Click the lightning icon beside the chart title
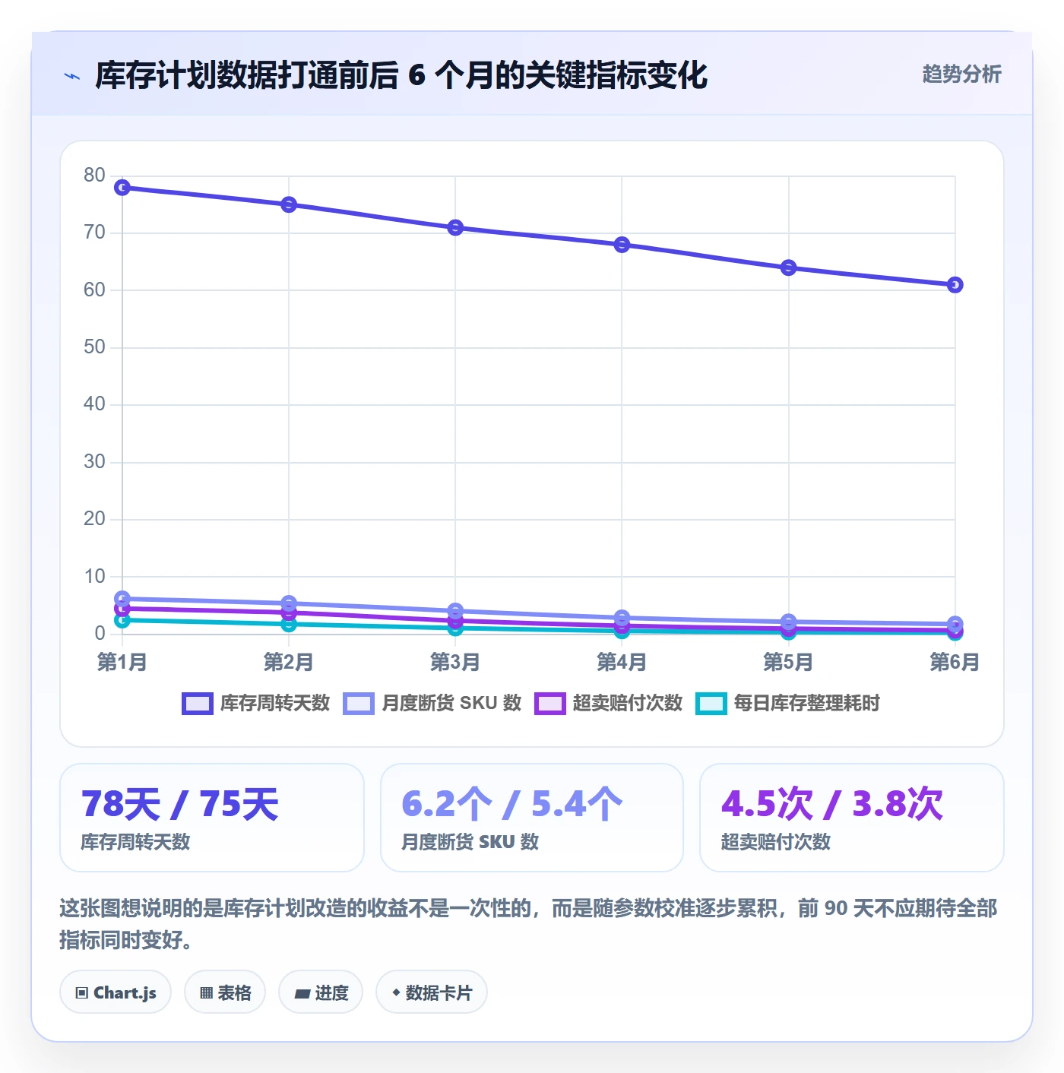 point(72,76)
